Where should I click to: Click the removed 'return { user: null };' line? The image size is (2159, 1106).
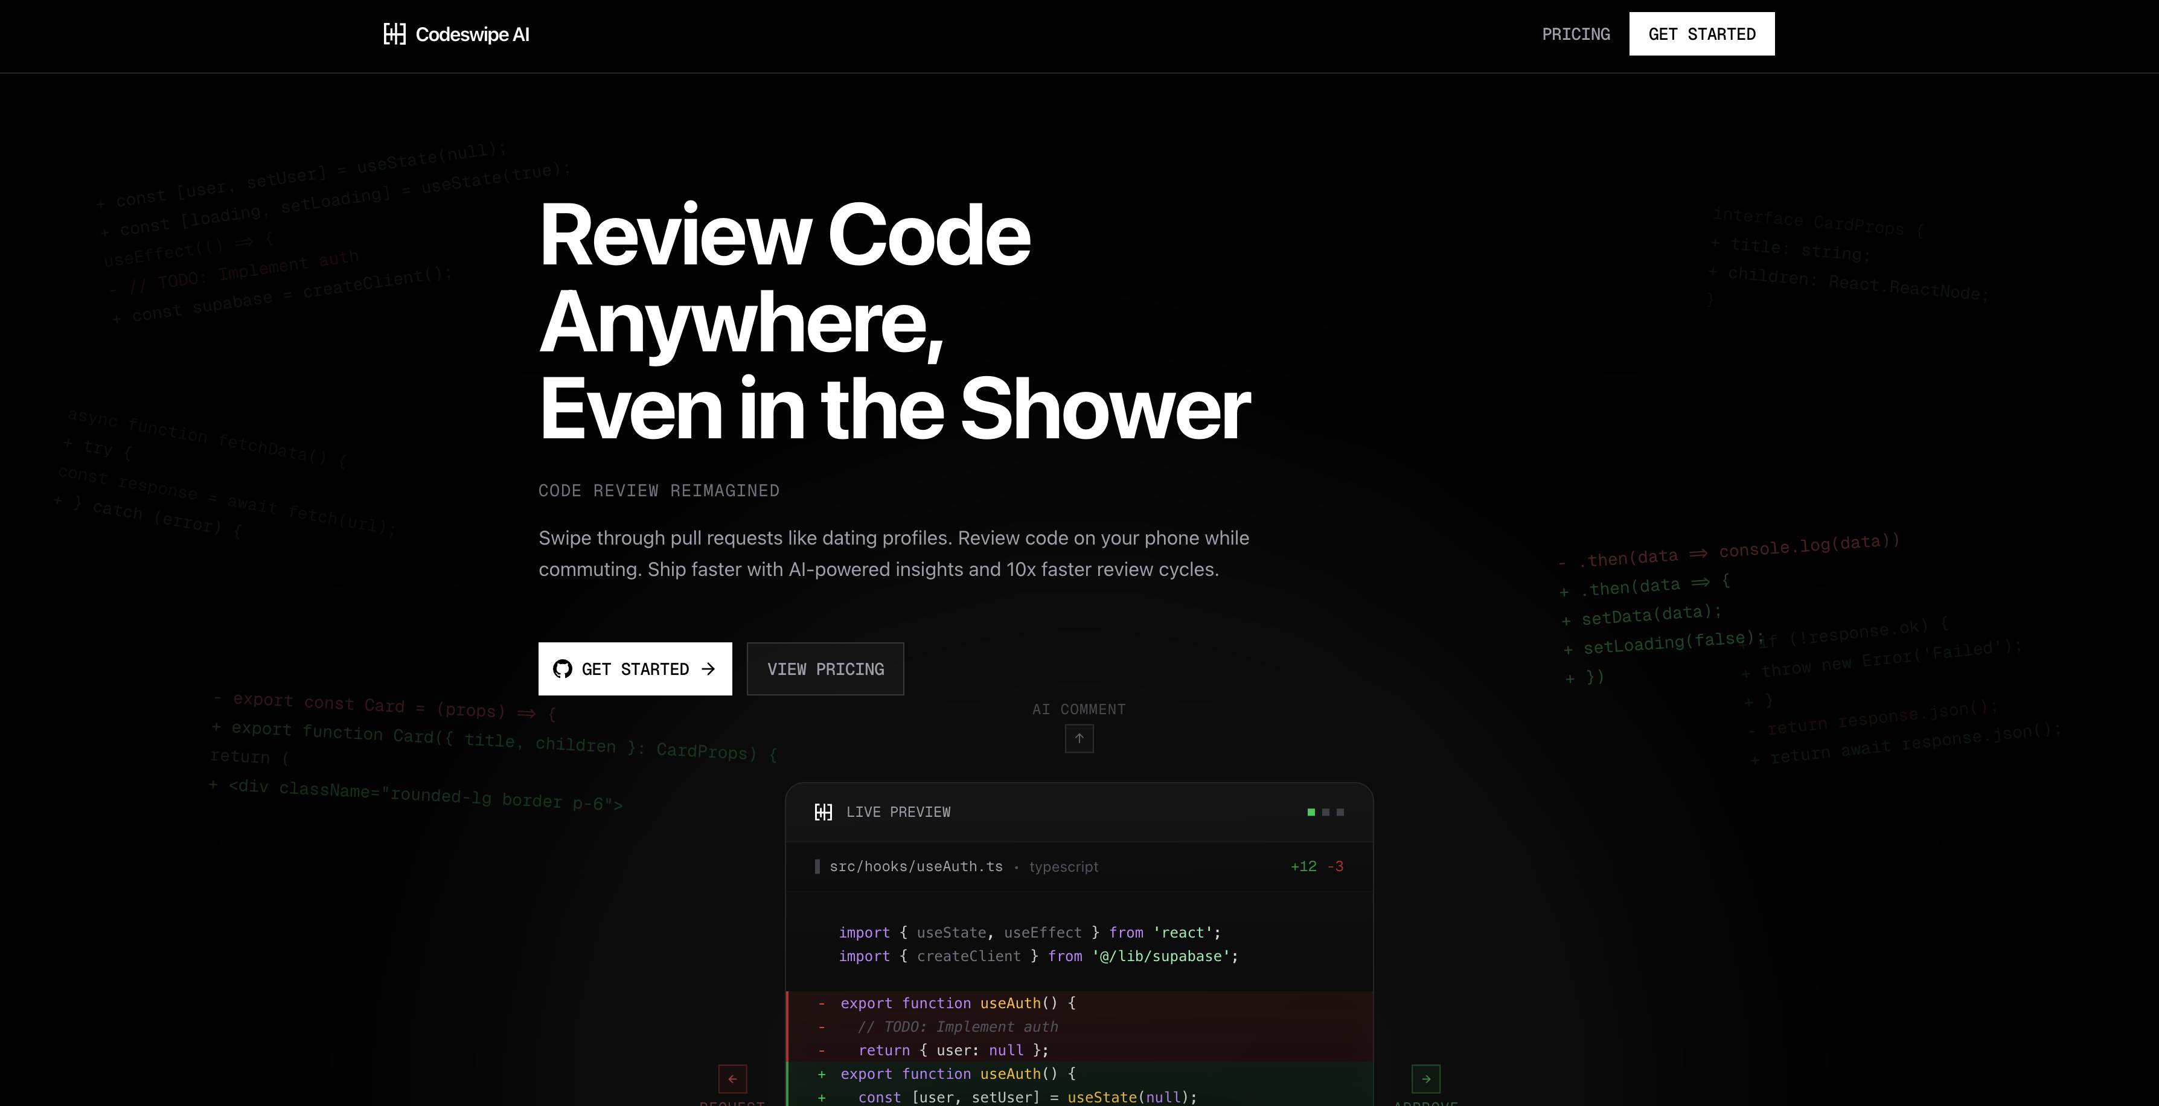1079,1050
